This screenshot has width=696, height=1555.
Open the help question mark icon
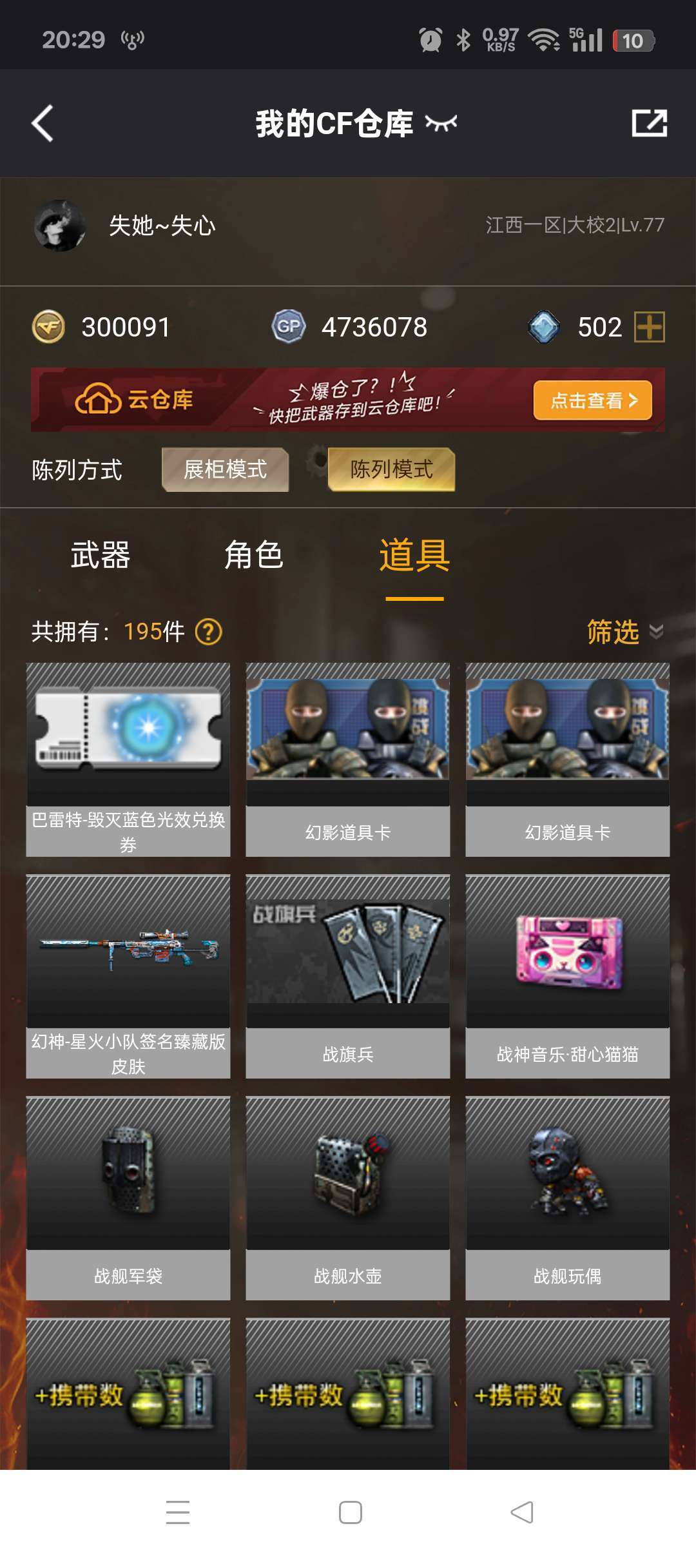(x=209, y=632)
